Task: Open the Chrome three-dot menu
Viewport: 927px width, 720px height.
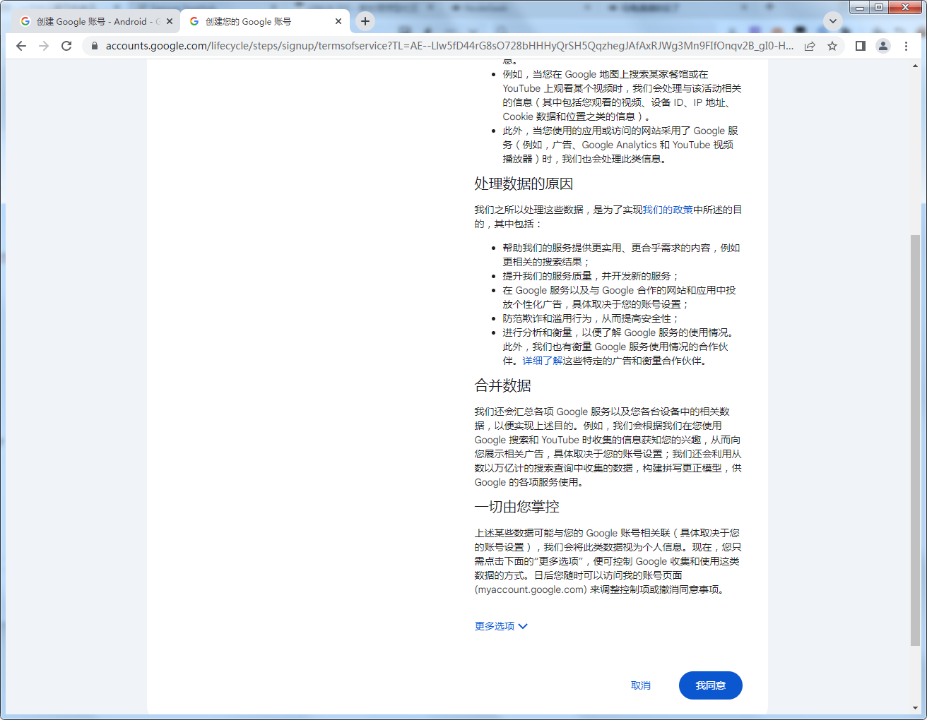Action: tap(906, 46)
